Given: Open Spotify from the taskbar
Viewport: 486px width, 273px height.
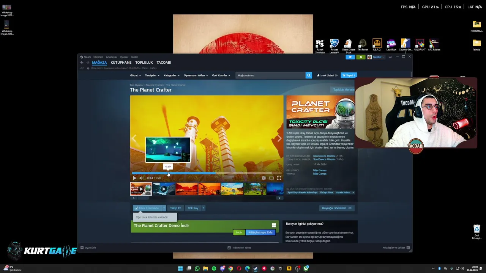Looking at the screenshot, I should tap(214, 268).
